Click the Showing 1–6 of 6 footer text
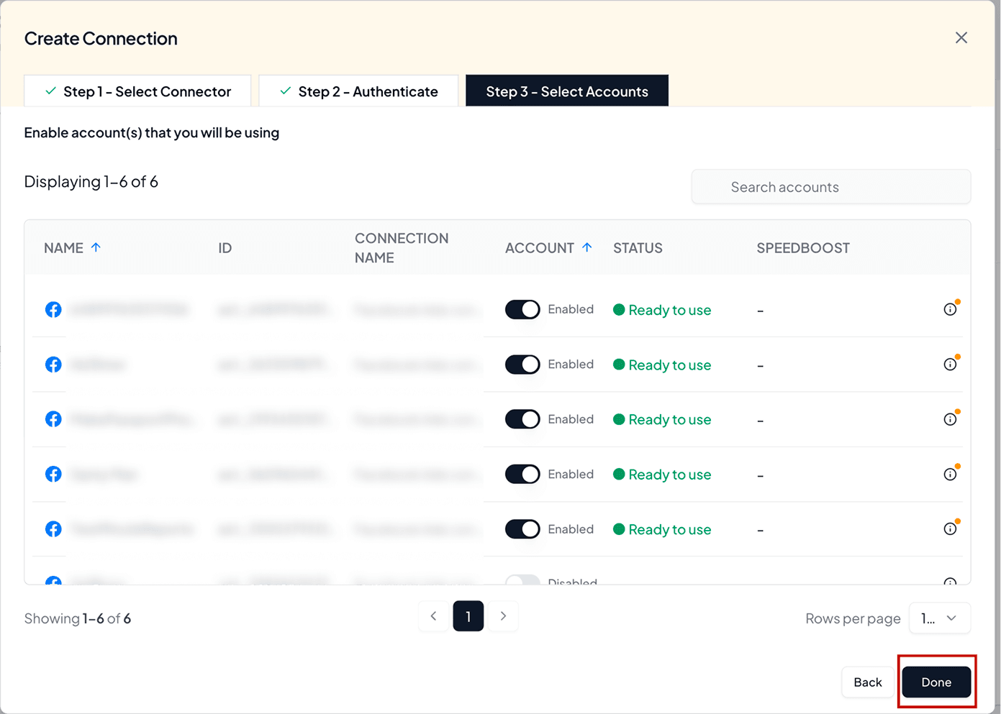 tap(78, 618)
